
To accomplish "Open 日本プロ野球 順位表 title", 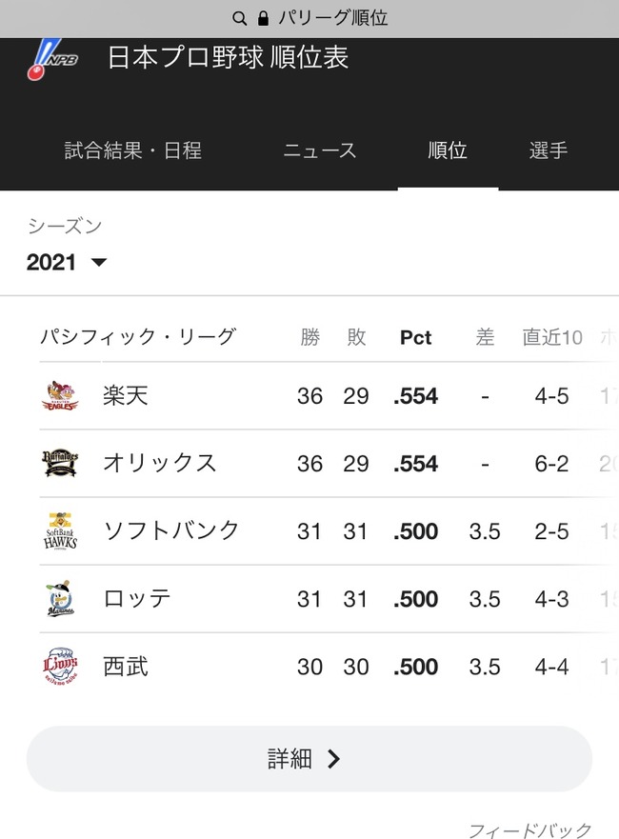I will 228,57.
